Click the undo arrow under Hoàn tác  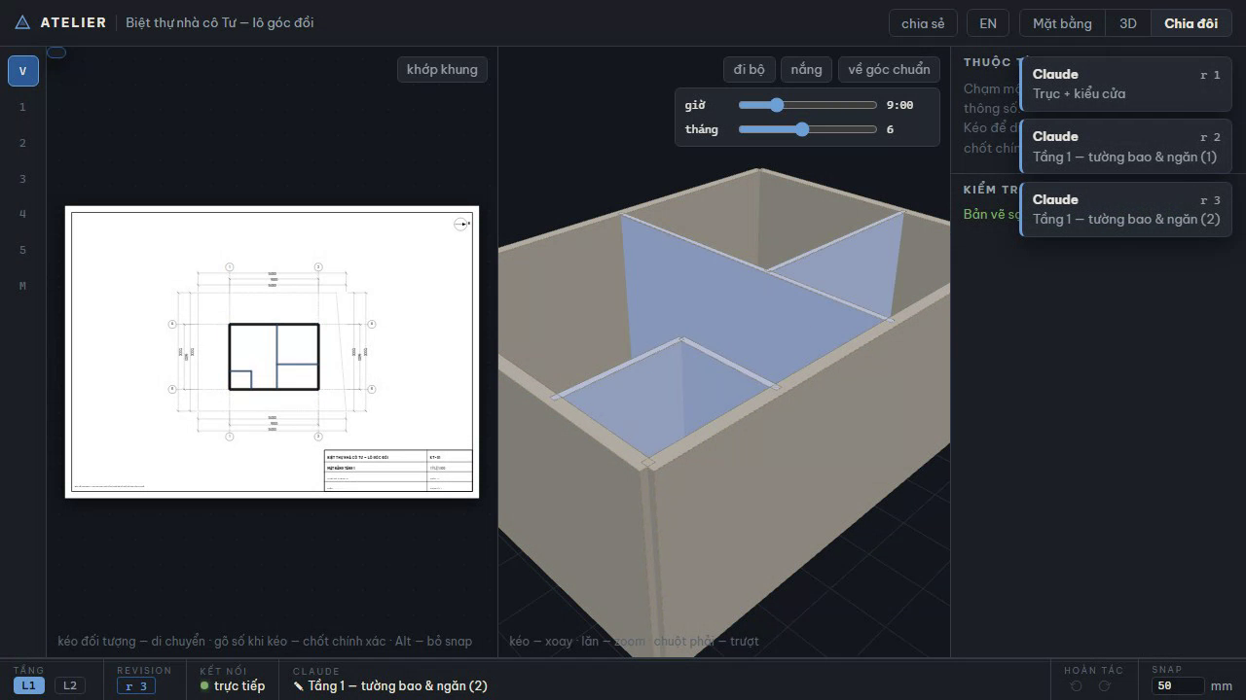pos(1076,686)
